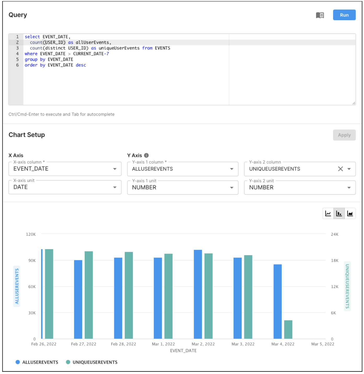The height and width of the screenshot is (374, 364).
Task: Switch to line chart view
Action: pos(328,214)
